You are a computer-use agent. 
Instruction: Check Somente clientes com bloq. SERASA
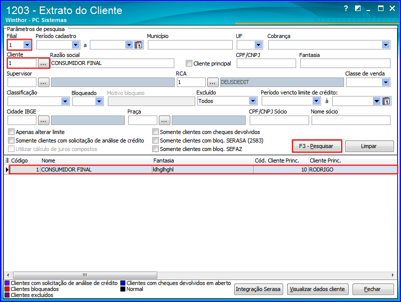point(155,140)
